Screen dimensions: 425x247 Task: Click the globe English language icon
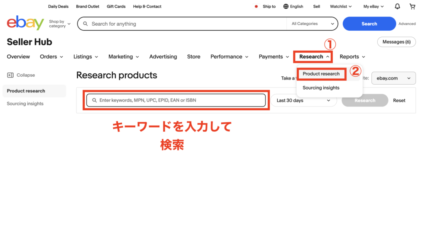tap(286, 7)
